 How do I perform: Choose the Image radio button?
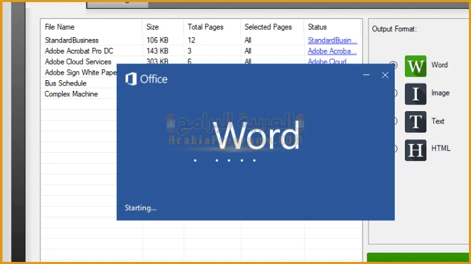[395, 93]
